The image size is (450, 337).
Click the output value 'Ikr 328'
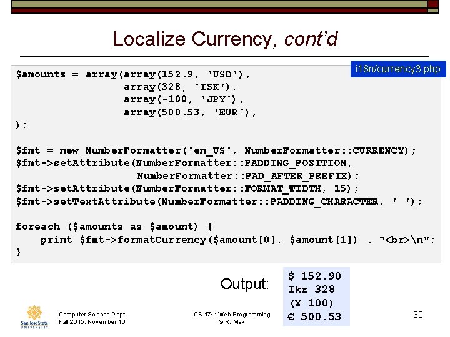point(311,290)
